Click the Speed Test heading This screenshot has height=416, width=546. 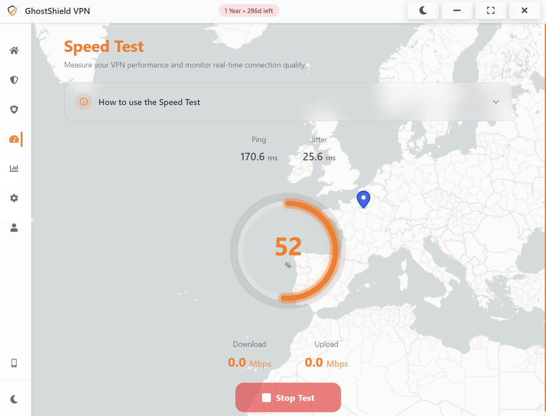104,46
